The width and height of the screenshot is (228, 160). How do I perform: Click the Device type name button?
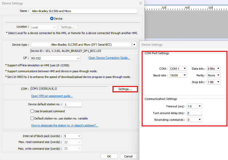81,45
